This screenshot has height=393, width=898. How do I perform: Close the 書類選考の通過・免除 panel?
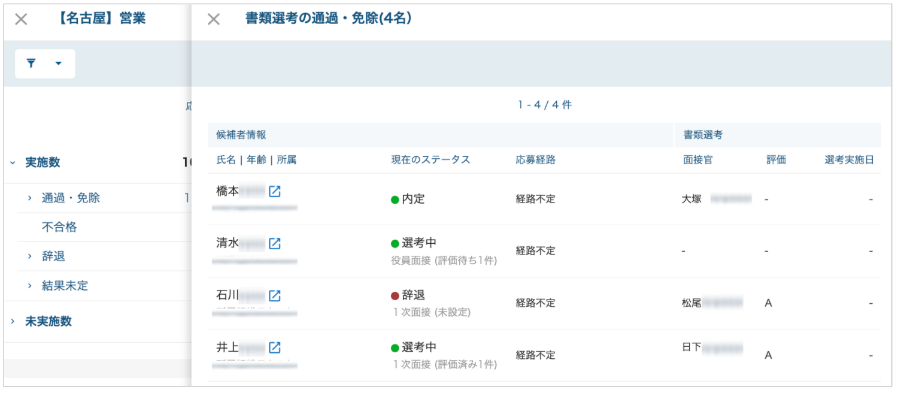213,19
